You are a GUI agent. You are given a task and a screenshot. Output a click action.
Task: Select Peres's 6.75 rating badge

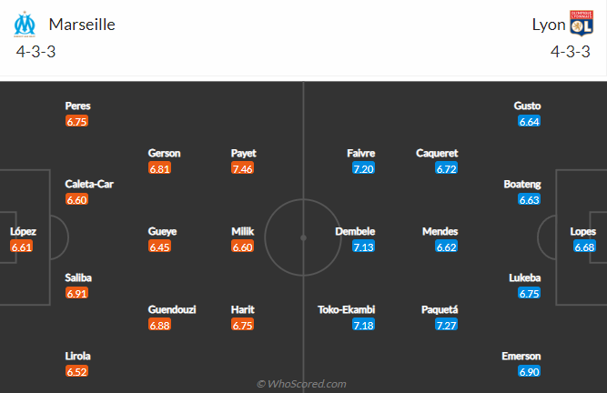tap(77, 122)
